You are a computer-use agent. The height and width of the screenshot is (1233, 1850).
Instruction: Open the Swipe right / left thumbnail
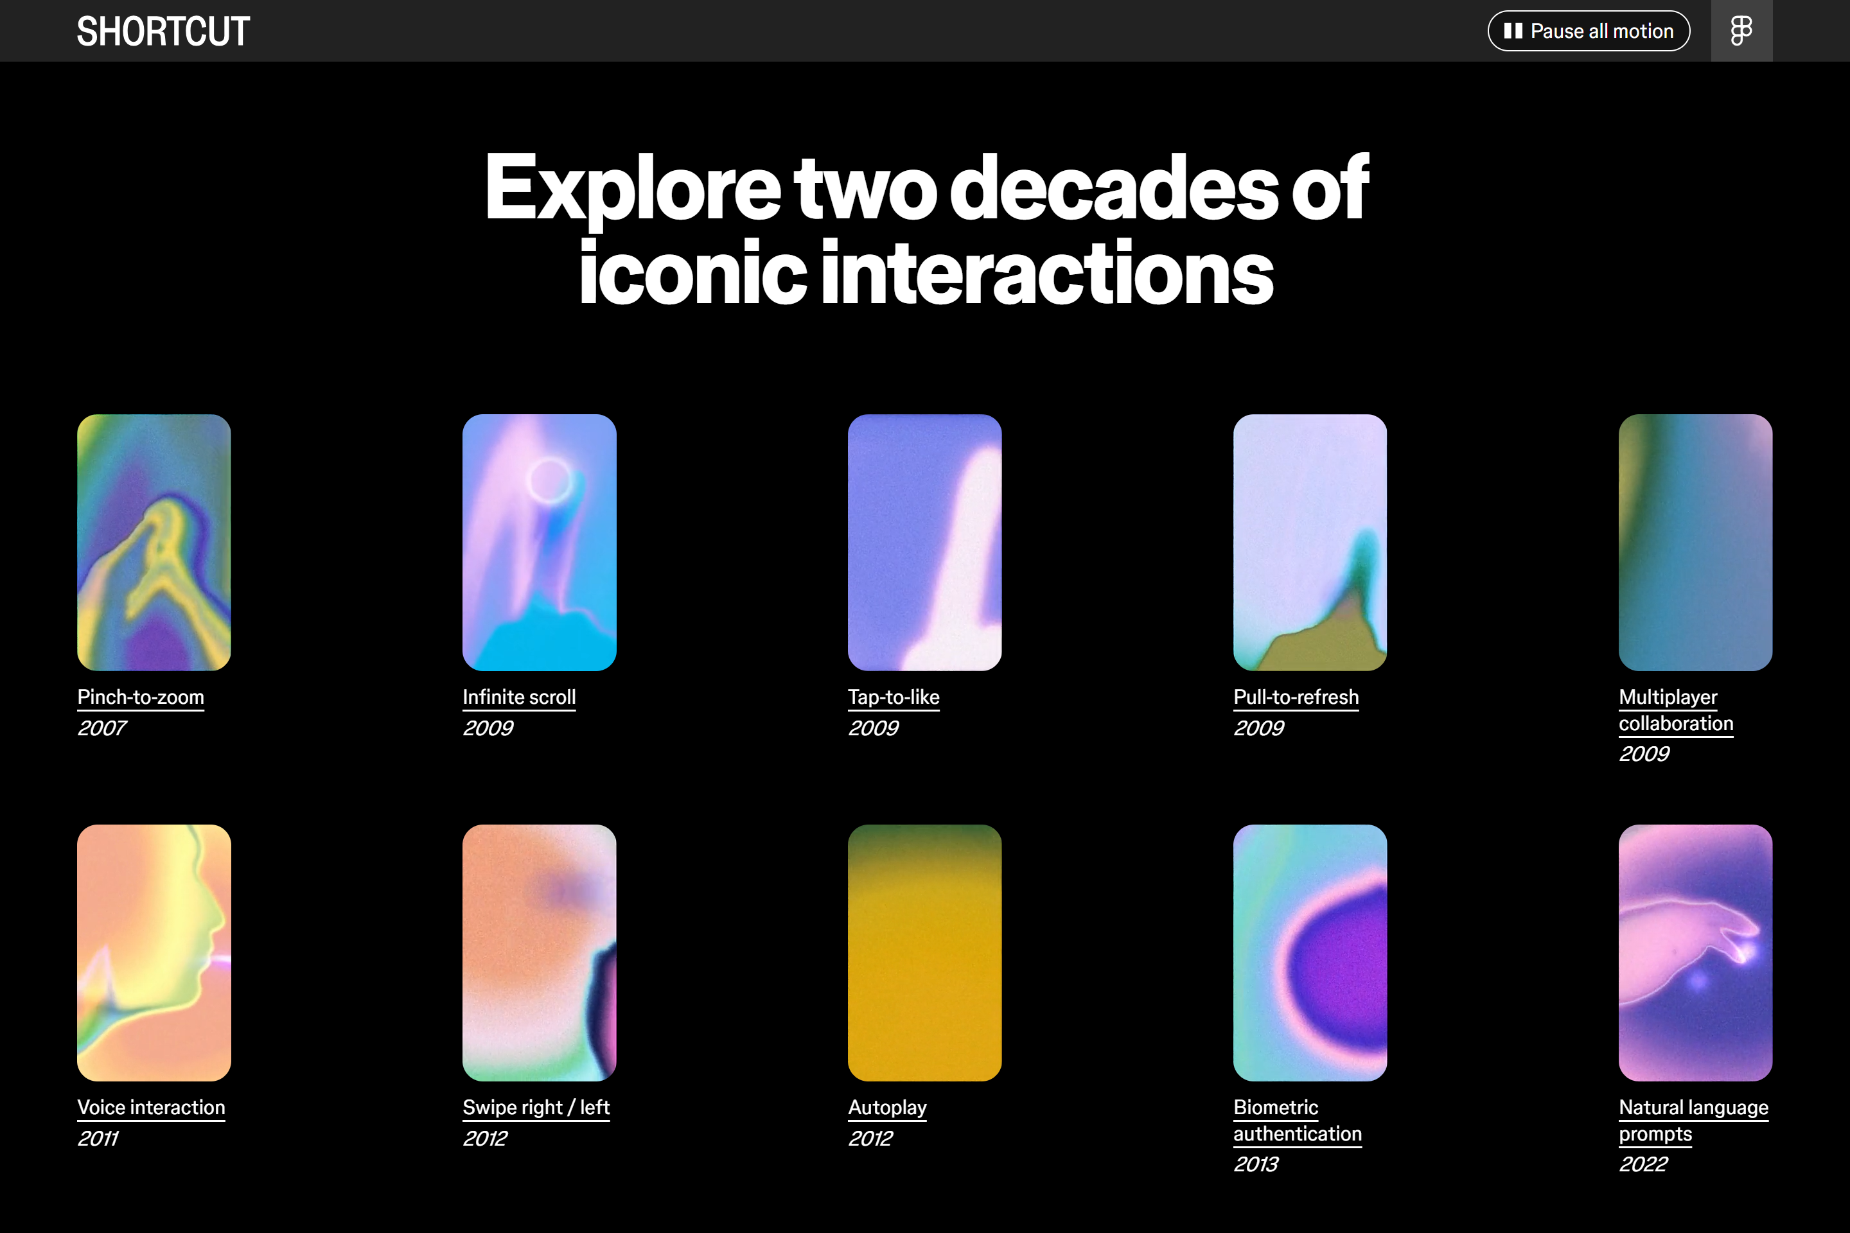[539, 952]
